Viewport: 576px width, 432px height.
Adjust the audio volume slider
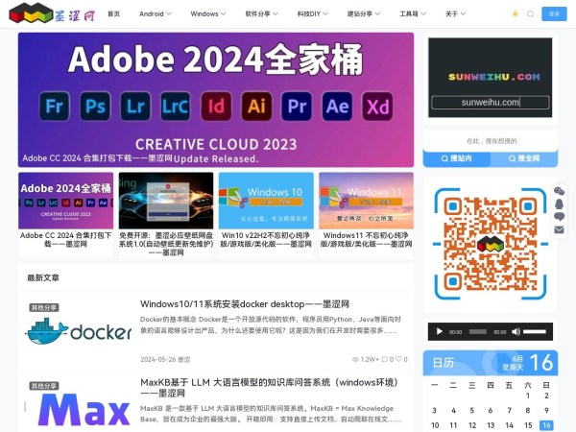(x=535, y=332)
